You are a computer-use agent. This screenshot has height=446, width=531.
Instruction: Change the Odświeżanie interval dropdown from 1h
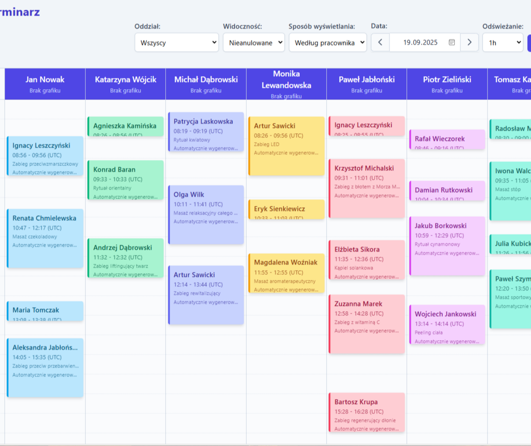[502, 43]
